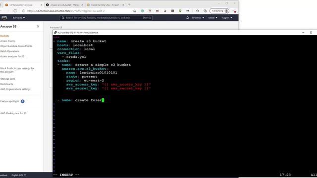The width and height of the screenshot is (317, 178).
Task: Open the Support dropdown menu
Action: [227, 18]
